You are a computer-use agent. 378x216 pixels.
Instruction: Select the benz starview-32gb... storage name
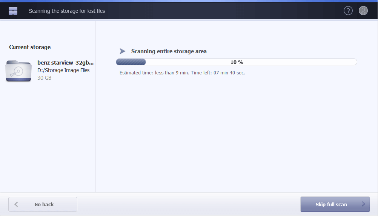65,63
